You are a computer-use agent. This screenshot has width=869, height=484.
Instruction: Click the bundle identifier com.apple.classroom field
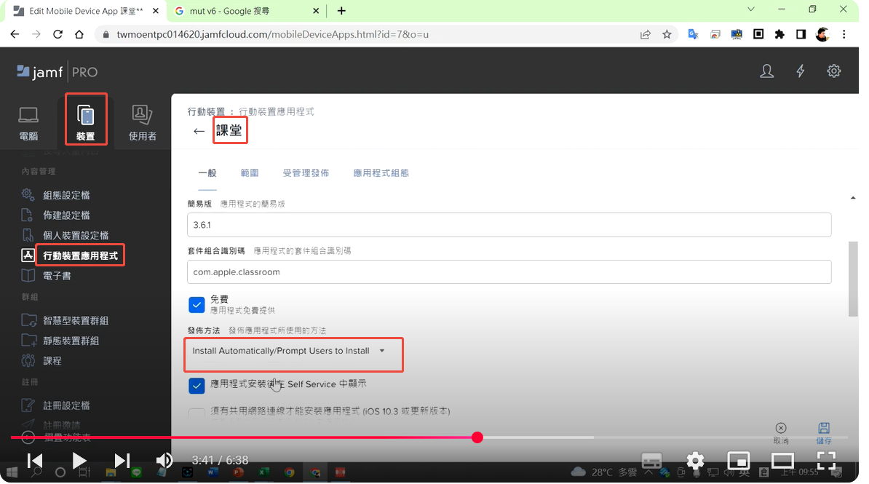pyautogui.click(x=509, y=272)
